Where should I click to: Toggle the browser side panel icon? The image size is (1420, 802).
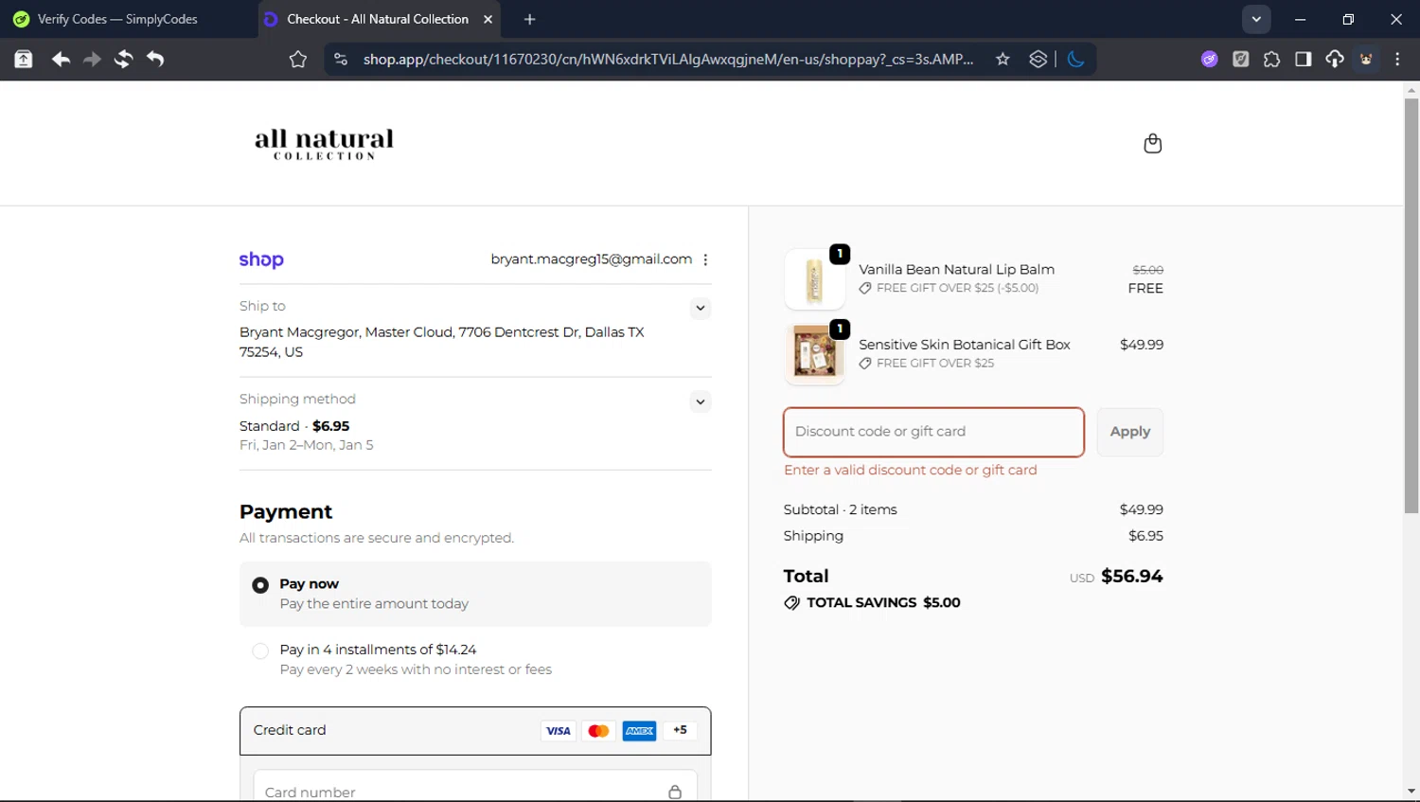[1303, 60]
